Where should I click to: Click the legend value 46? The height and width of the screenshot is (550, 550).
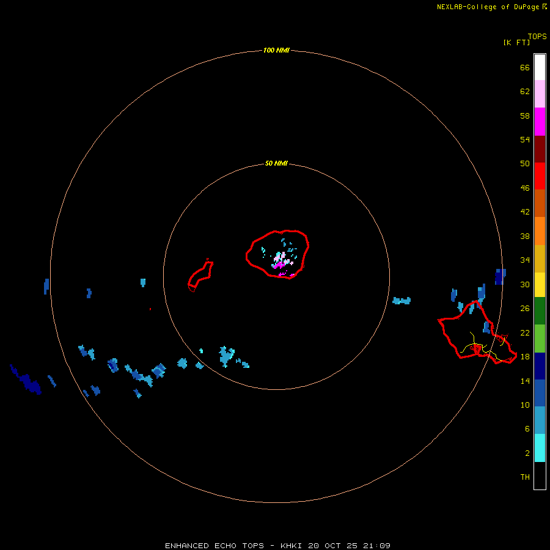pyautogui.click(x=525, y=188)
